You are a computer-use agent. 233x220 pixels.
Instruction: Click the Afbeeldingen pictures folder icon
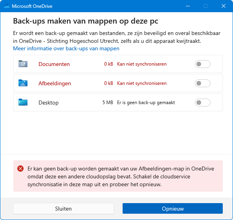(x=23, y=83)
